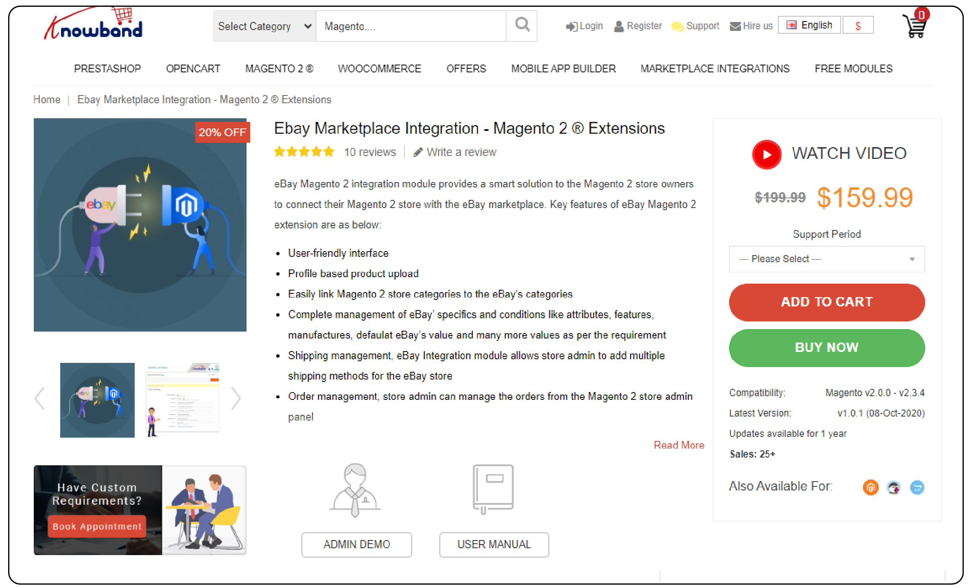The width and height of the screenshot is (972, 588).
Task: Click the Register person icon
Action: point(618,26)
